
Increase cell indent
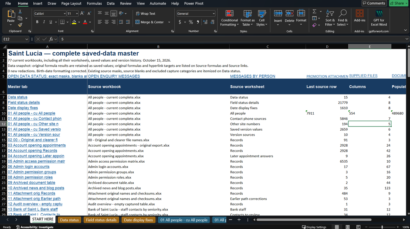[x=128, y=22]
